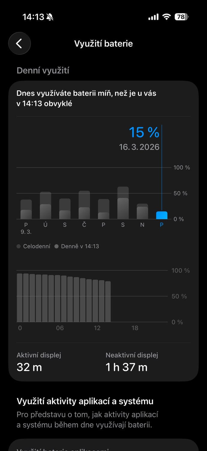Tap the Denně v 14:13 legend dot
Viewport: 207px width, 451px height.
(56, 247)
